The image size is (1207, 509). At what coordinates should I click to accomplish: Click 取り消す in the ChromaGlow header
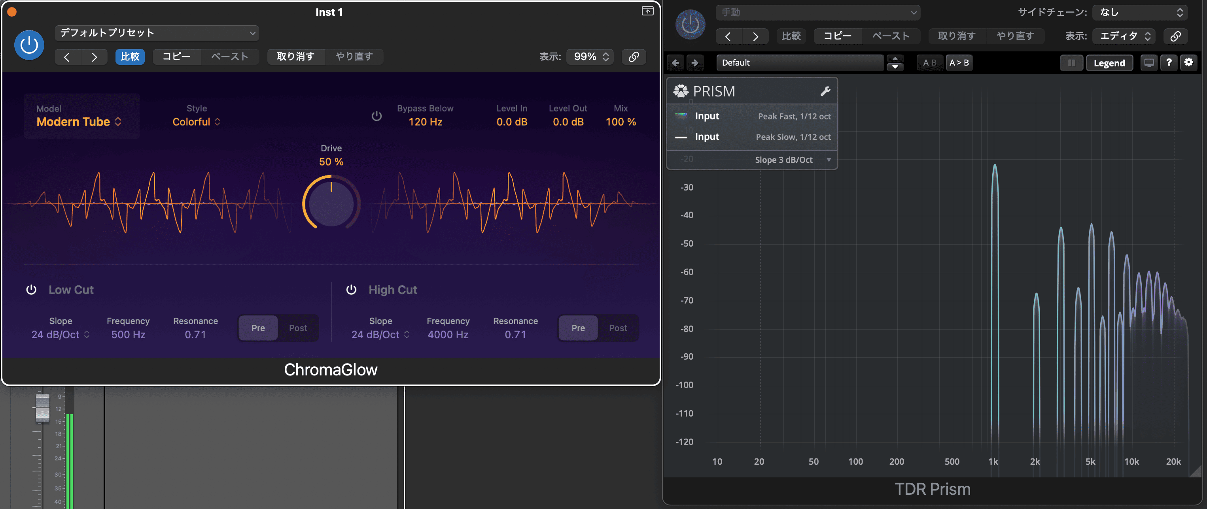pos(296,57)
